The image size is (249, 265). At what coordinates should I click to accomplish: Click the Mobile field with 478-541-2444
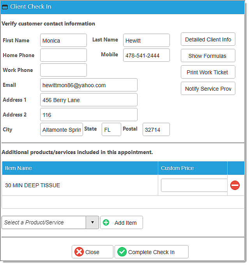(147, 55)
